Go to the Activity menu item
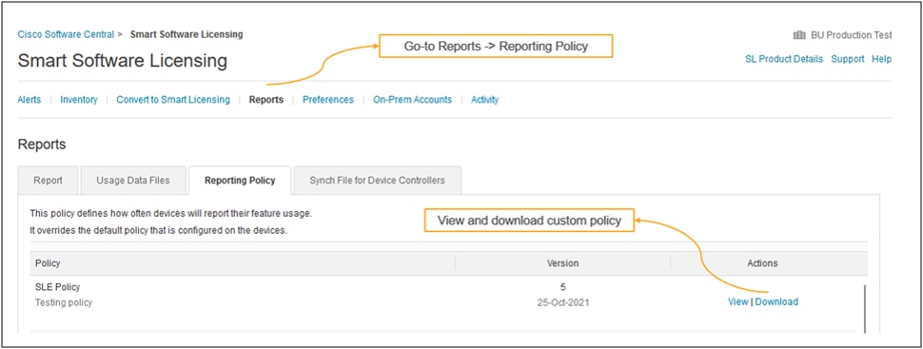Viewport: 923px width, 349px height. pos(484,100)
